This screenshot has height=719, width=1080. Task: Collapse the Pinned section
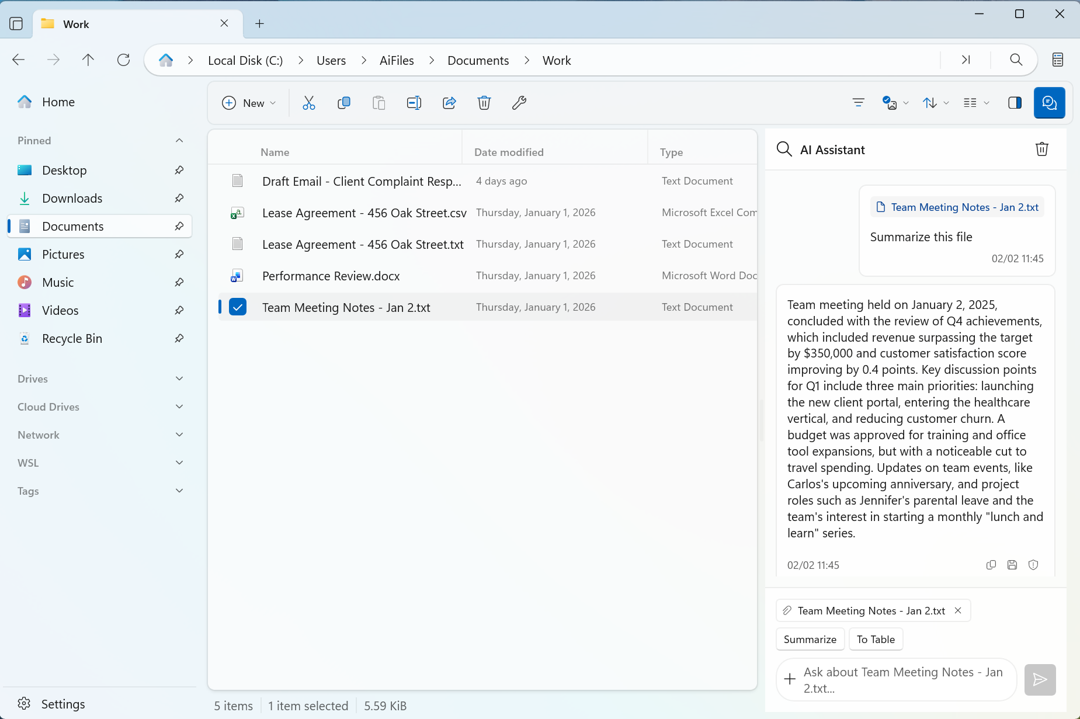[179, 140]
